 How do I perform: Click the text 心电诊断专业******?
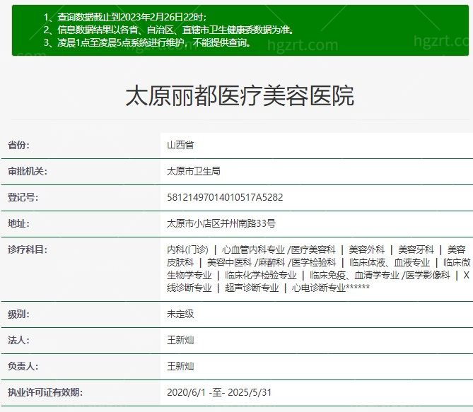coord(331,288)
